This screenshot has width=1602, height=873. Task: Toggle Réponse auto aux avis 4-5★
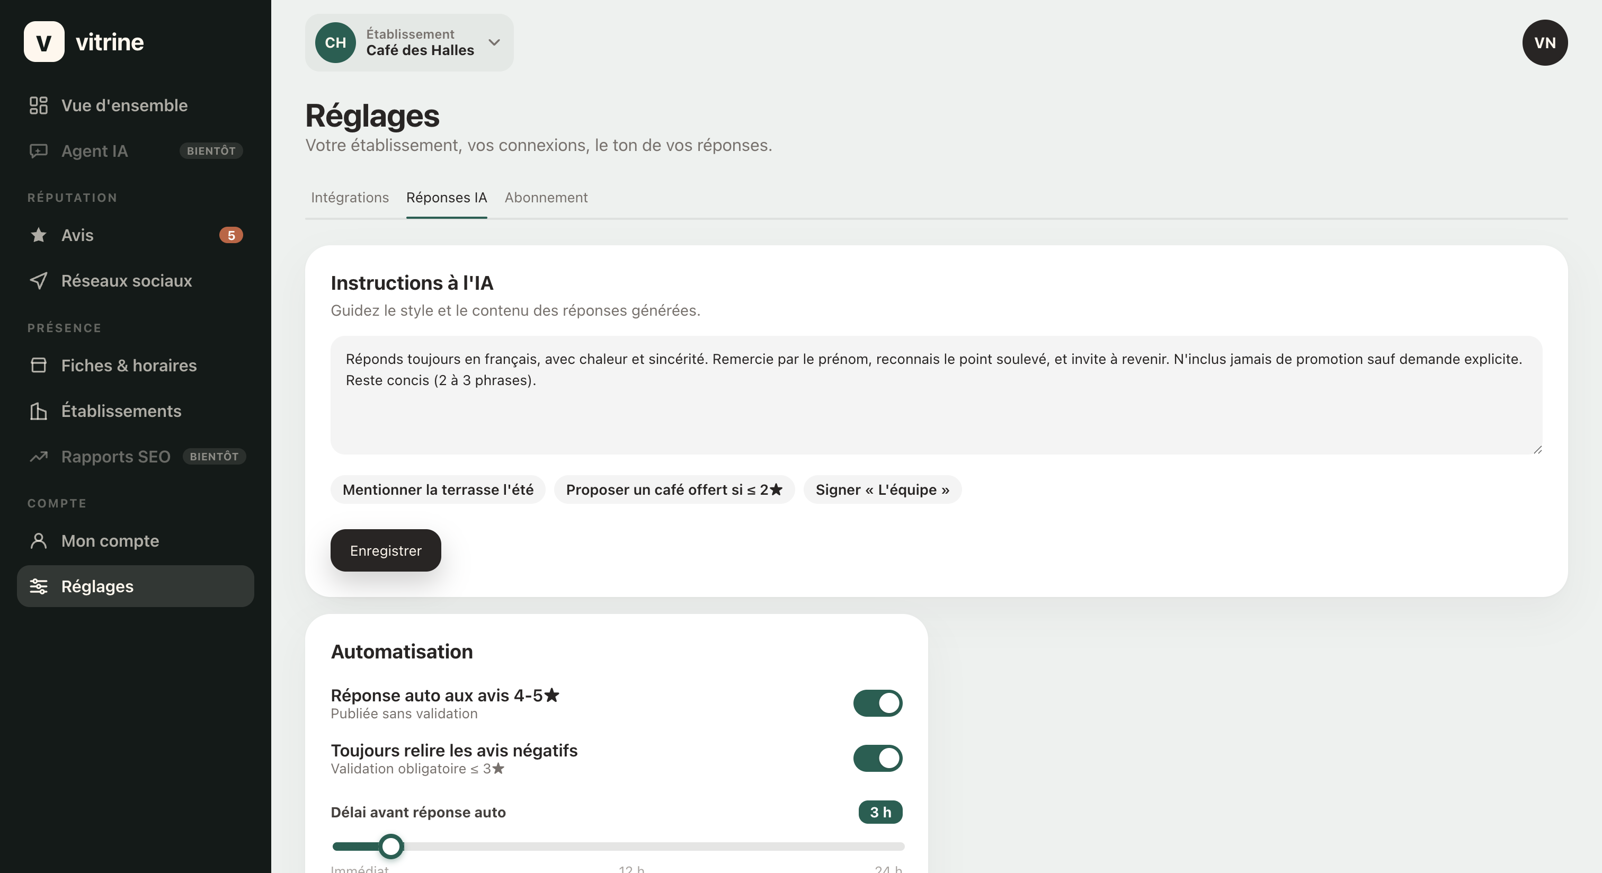(877, 703)
